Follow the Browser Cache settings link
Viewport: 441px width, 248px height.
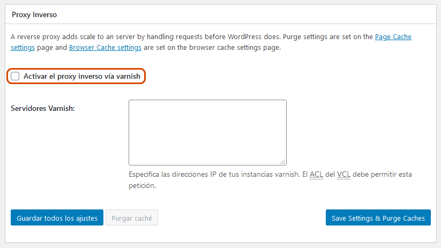coord(105,47)
